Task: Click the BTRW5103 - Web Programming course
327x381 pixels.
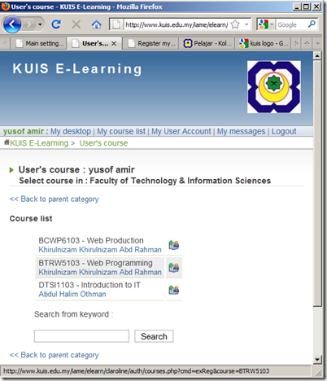Action: pos(95,263)
